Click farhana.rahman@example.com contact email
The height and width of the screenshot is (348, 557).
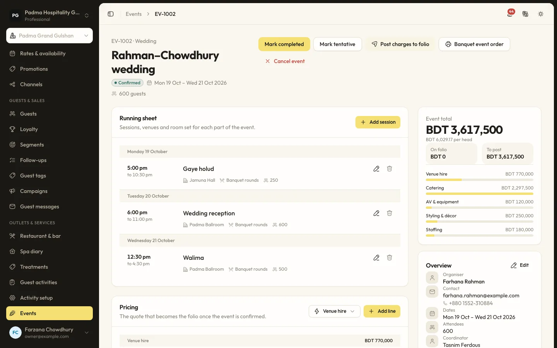(481, 295)
